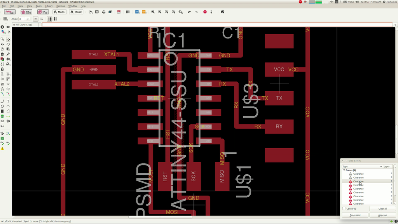Click the yellow Errors warning icon
The width and height of the screenshot is (398, 224).
pos(2,148)
